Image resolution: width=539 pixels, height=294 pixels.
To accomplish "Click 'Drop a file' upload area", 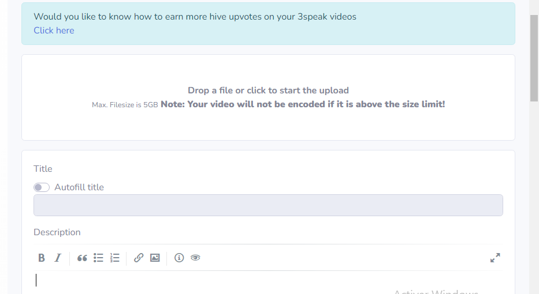I will tap(268, 91).
